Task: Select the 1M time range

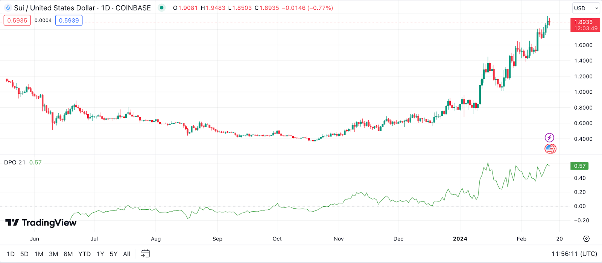Action: [x=39, y=254]
